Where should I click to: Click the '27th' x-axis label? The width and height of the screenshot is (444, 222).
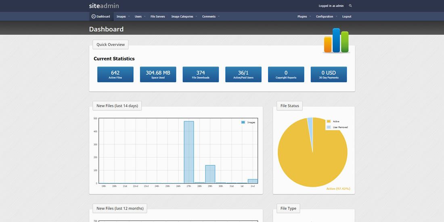189,186
